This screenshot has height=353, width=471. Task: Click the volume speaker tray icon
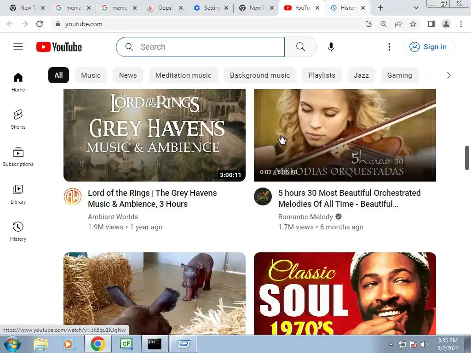click(424, 344)
